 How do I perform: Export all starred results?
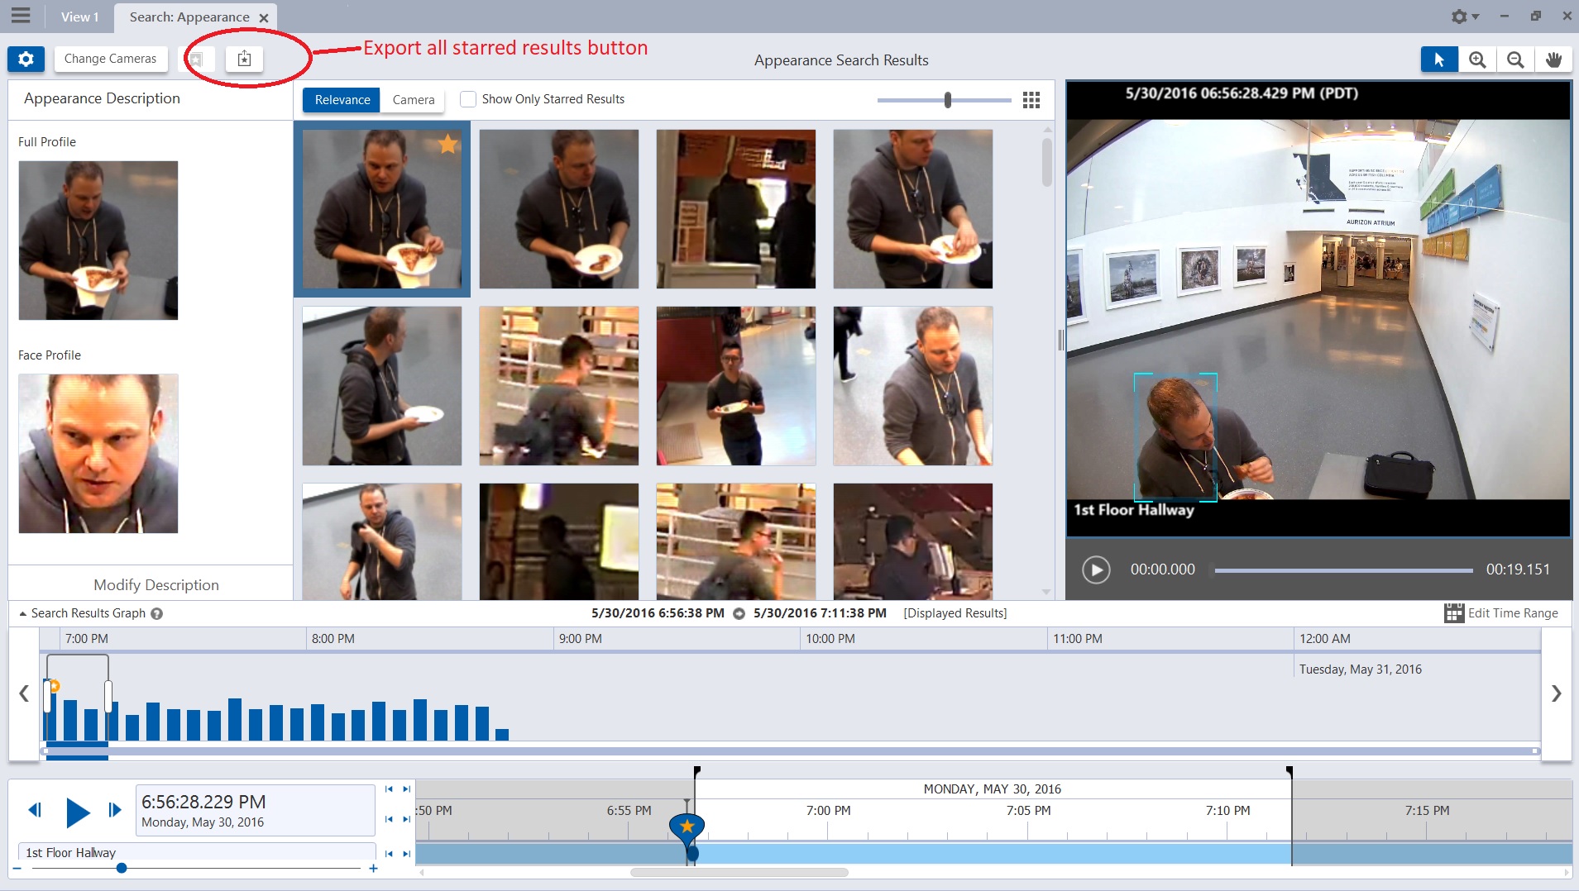point(243,58)
